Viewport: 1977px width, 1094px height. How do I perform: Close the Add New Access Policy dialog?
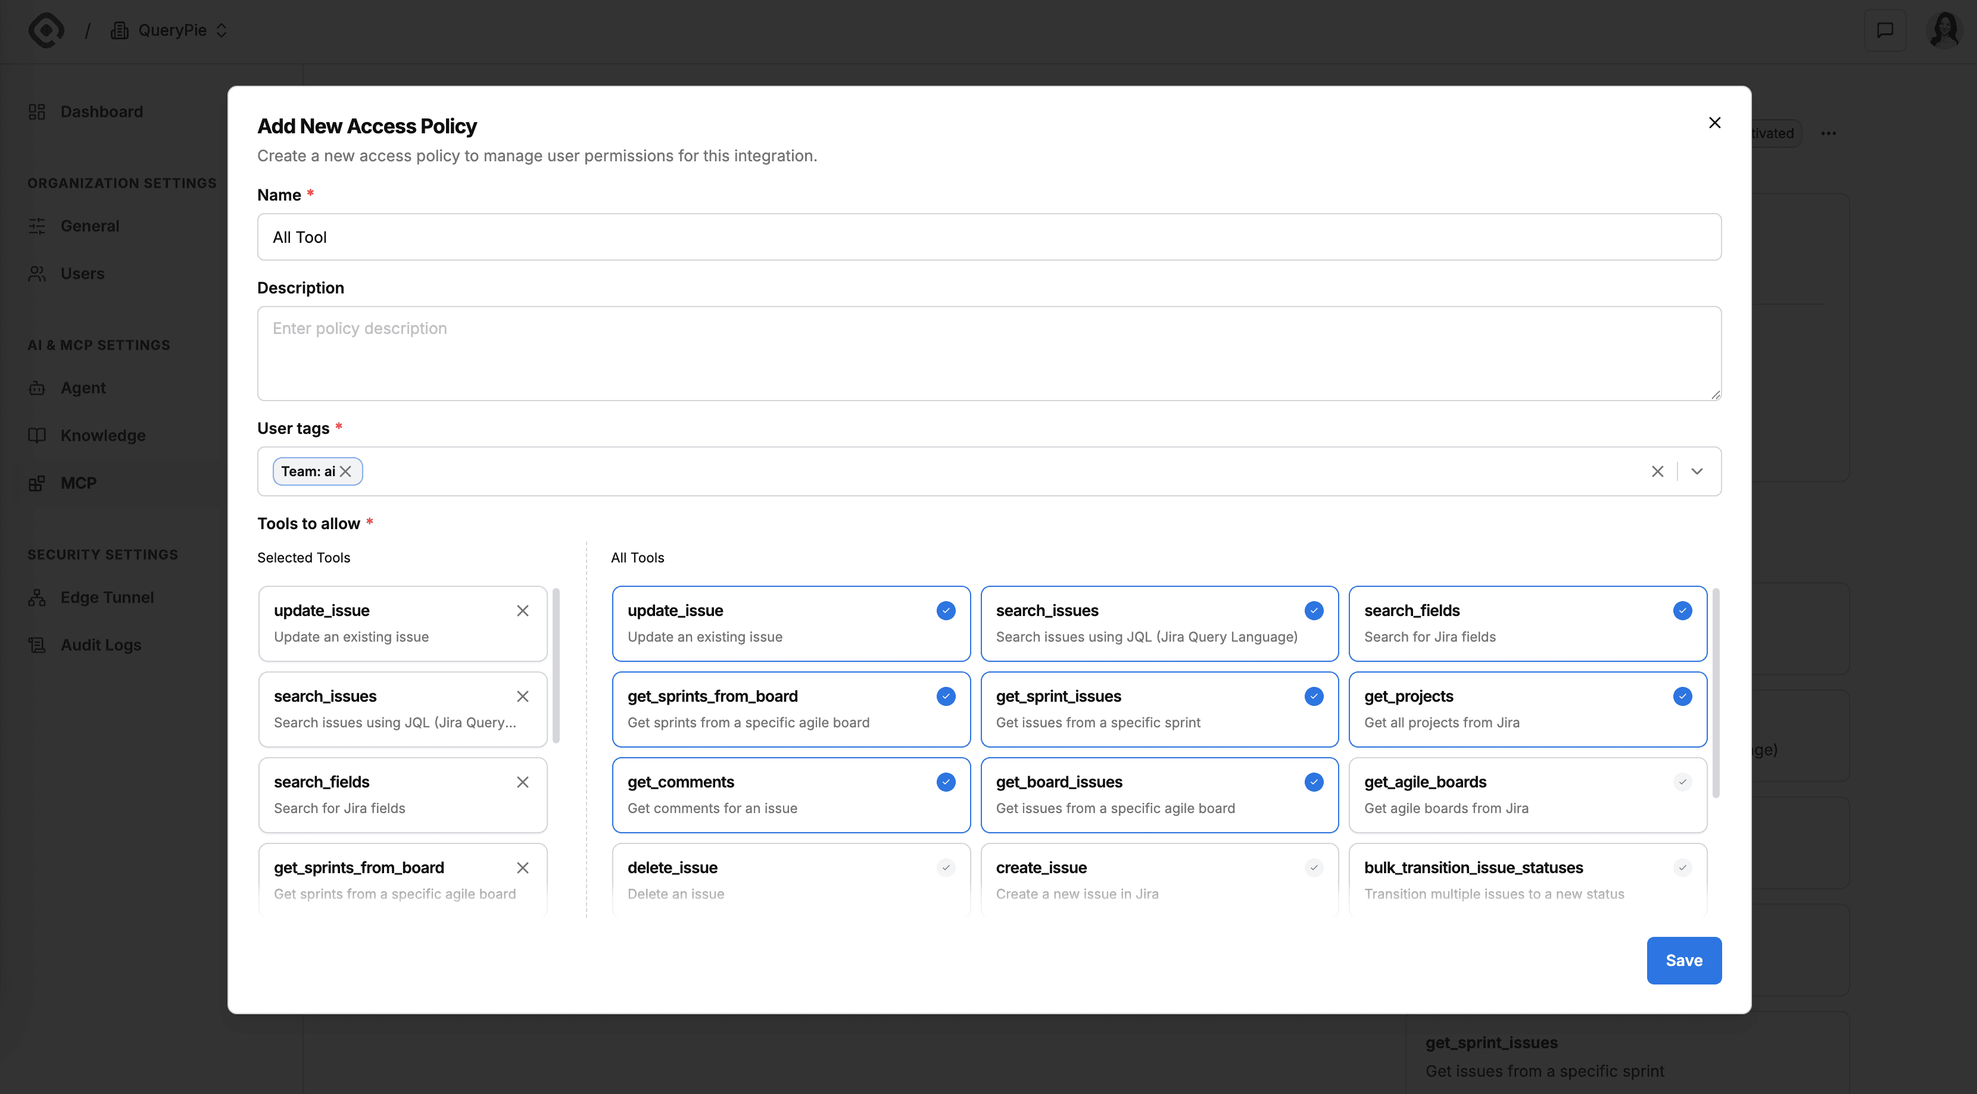coord(1714,123)
